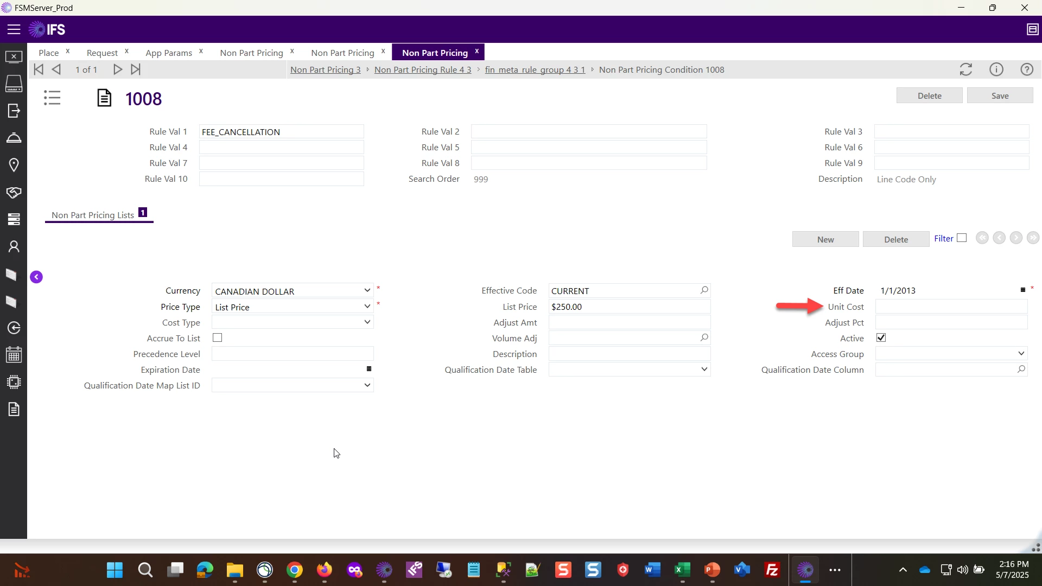The image size is (1042, 586).
Task: Switch to the Request tab
Action: tap(102, 53)
